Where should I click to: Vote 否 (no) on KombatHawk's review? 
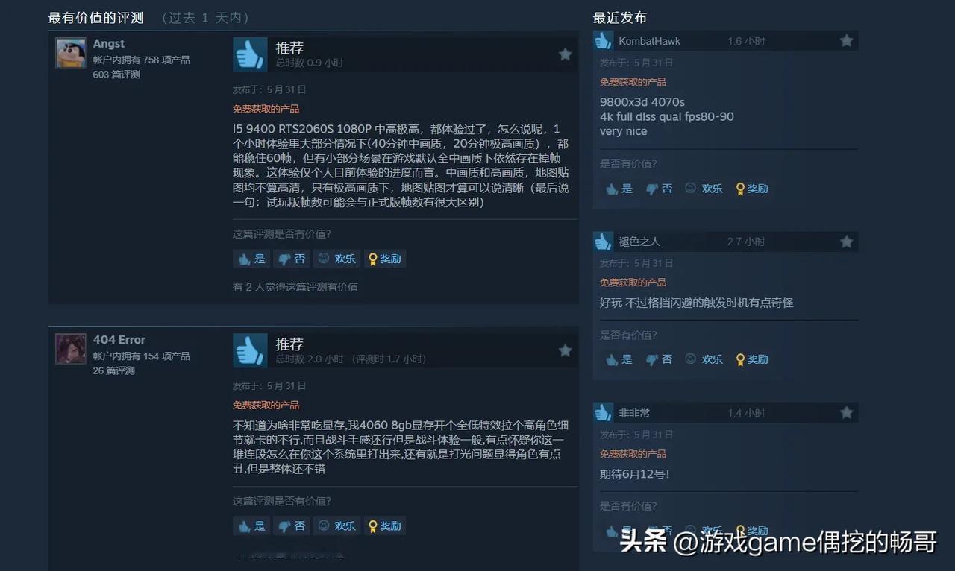659,189
